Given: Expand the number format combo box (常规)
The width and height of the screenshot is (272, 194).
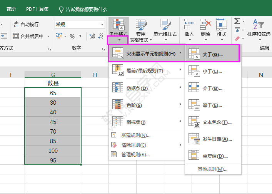Looking at the screenshot, I should coord(102,24).
